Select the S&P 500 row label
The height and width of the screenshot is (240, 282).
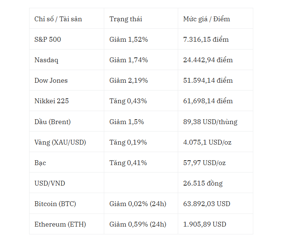click(x=48, y=39)
